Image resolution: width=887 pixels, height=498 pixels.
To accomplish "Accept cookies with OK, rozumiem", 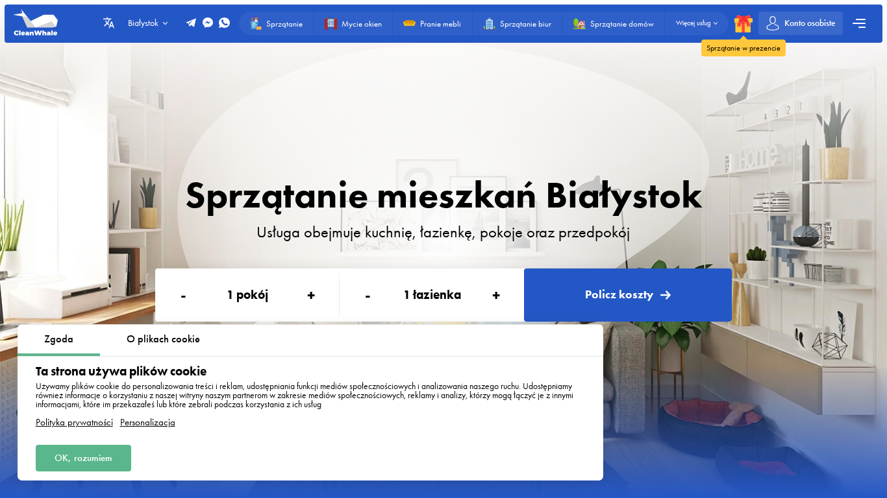I will (83, 458).
